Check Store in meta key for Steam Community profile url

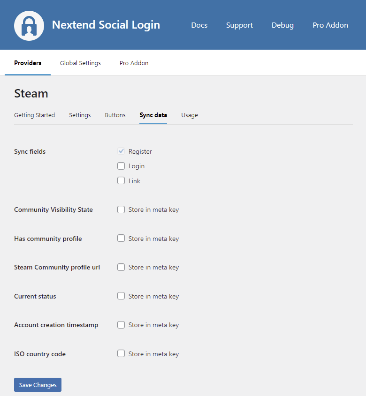click(121, 267)
